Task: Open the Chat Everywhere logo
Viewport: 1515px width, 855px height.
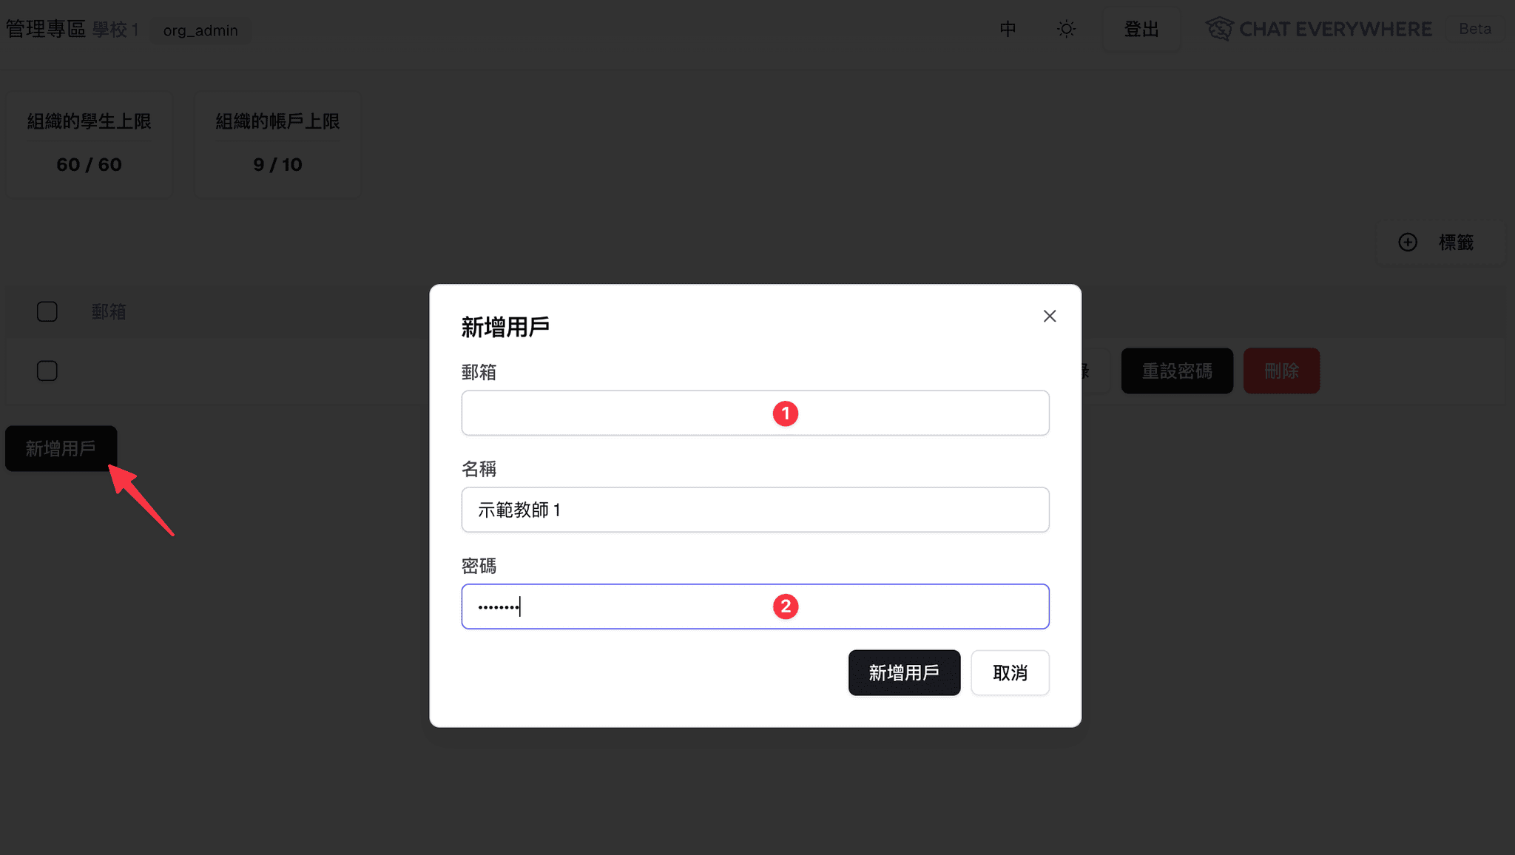Action: 1319,29
